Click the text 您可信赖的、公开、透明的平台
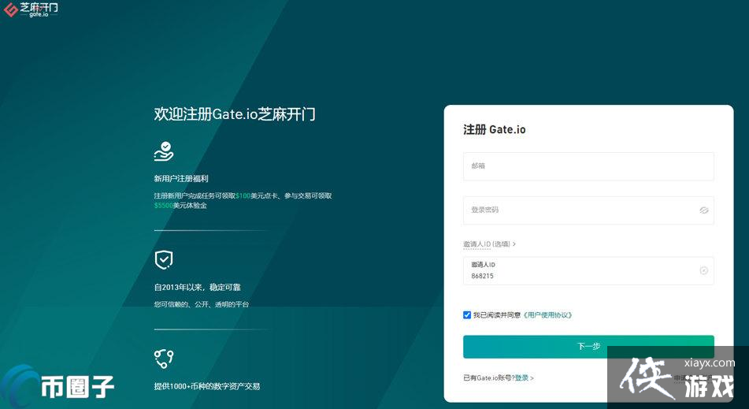Screen dimensions: 749x409 [201, 304]
